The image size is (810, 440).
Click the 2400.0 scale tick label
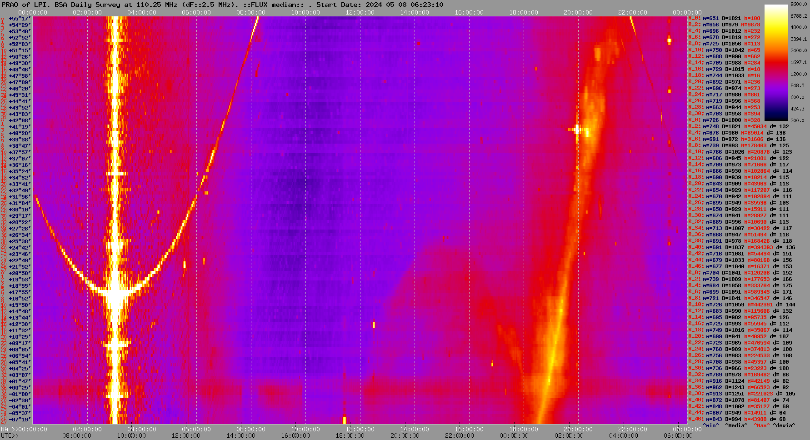point(799,50)
